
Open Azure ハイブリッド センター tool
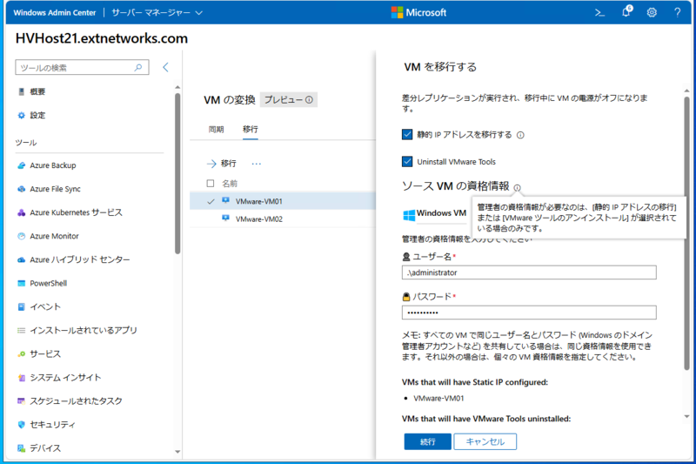coord(80,259)
